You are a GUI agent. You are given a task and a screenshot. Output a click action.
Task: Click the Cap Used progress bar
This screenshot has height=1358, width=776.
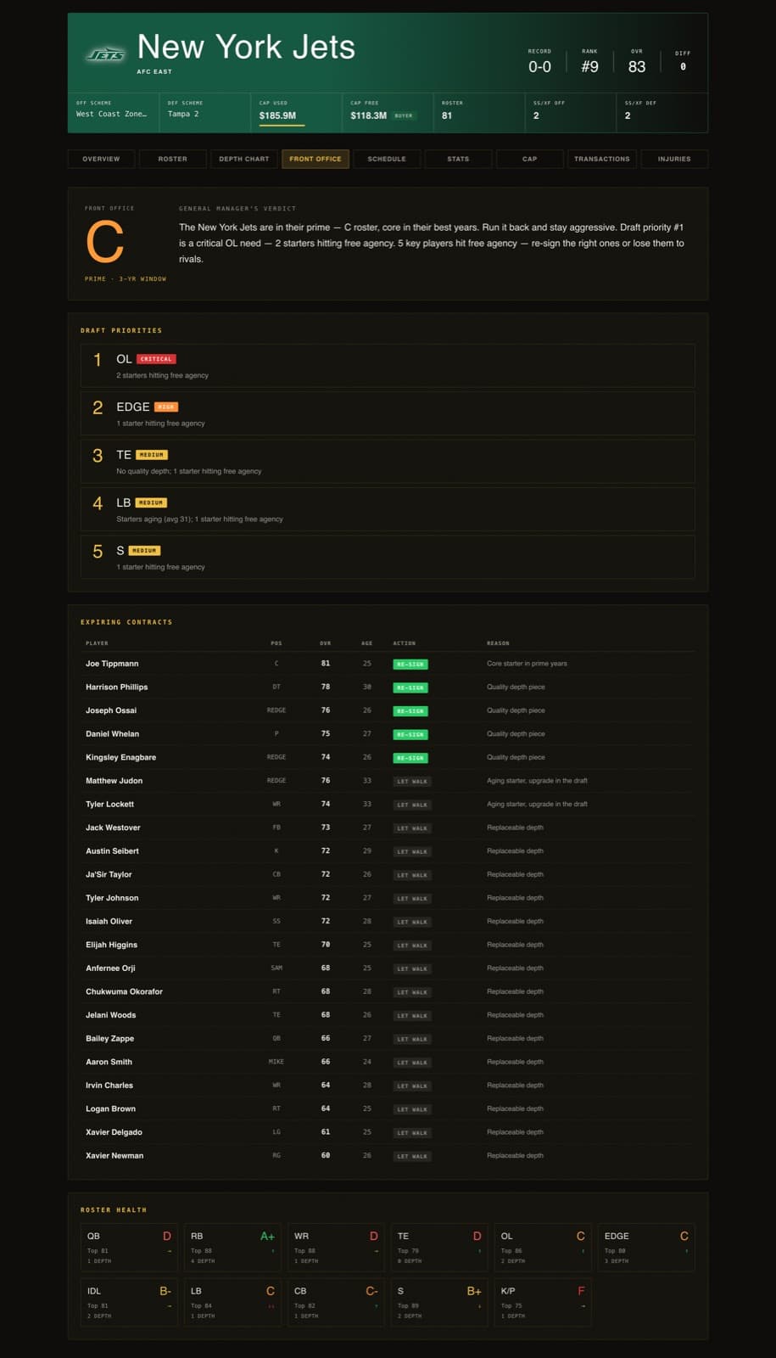282,125
